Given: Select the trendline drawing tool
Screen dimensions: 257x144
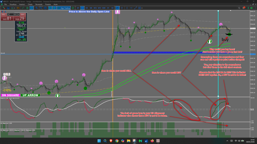Looking at the screenshot, I should click(136, 8).
